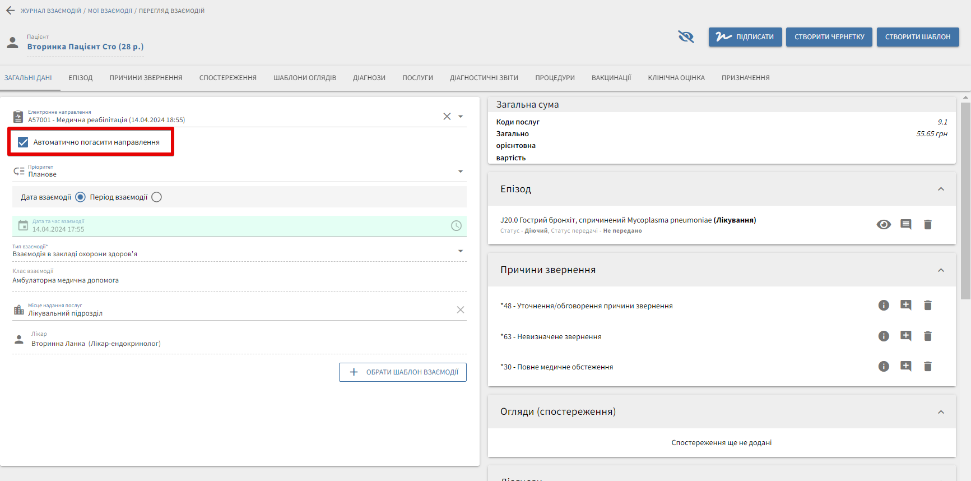Open the Вакцинації tab
971x481 pixels.
point(611,78)
